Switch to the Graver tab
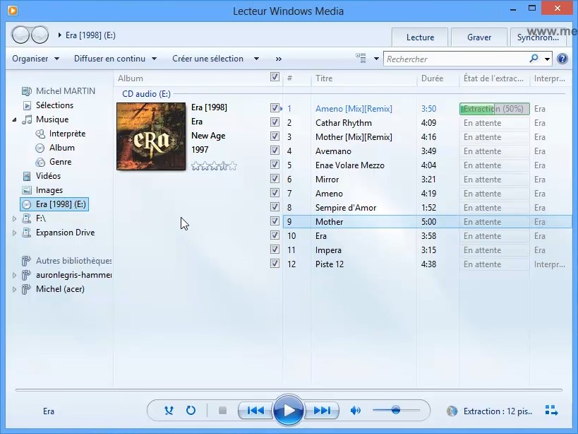Image resolution: width=578 pixels, height=434 pixels. (479, 37)
